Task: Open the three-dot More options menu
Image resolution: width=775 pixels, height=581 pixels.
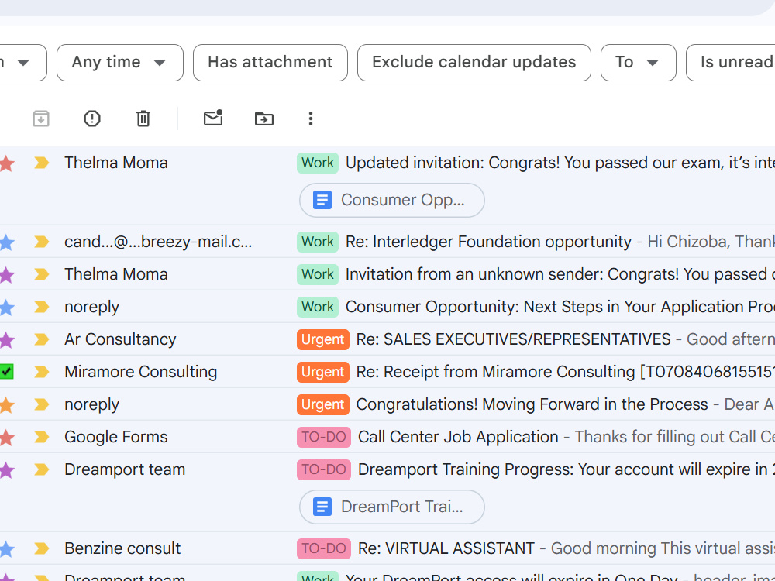Action: [x=311, y=119]
